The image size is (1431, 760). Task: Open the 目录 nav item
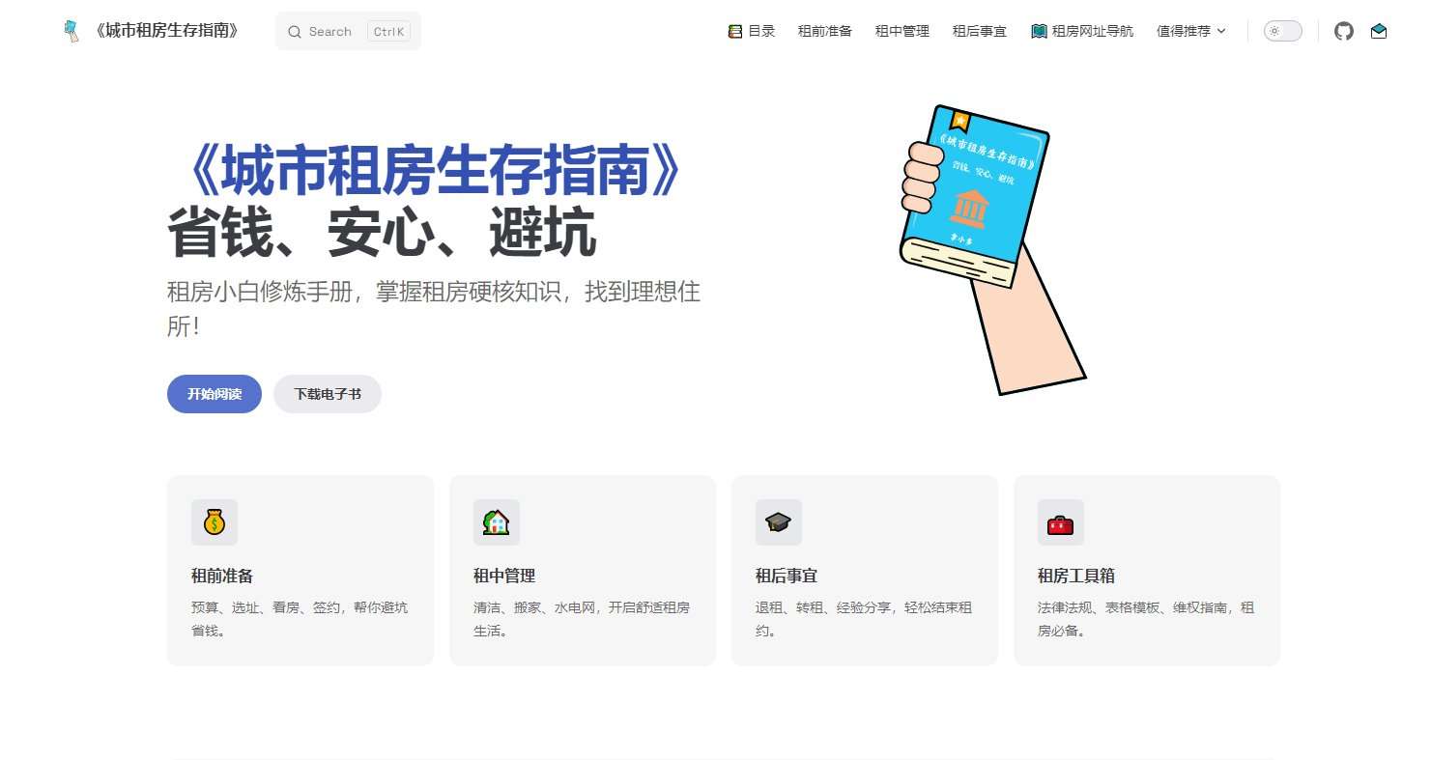point(752,31)
